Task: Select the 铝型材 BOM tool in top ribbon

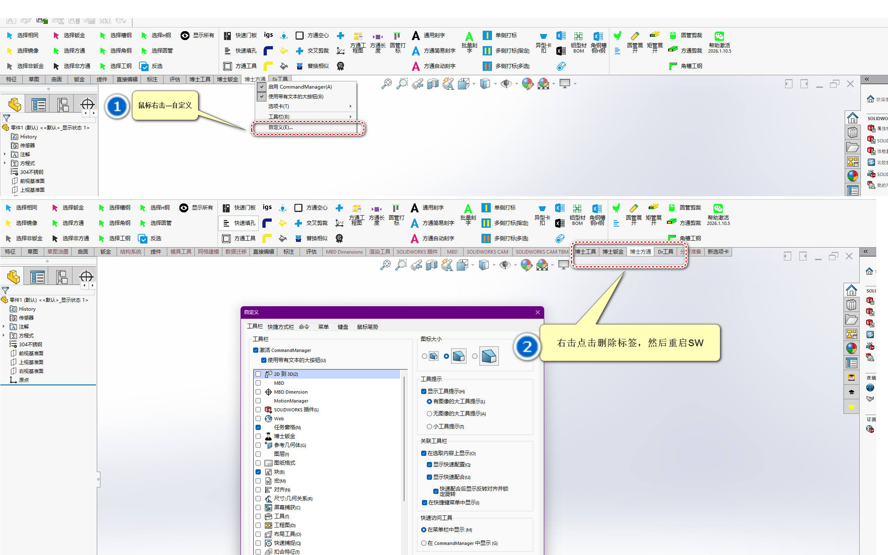Action: click(578, 36)
